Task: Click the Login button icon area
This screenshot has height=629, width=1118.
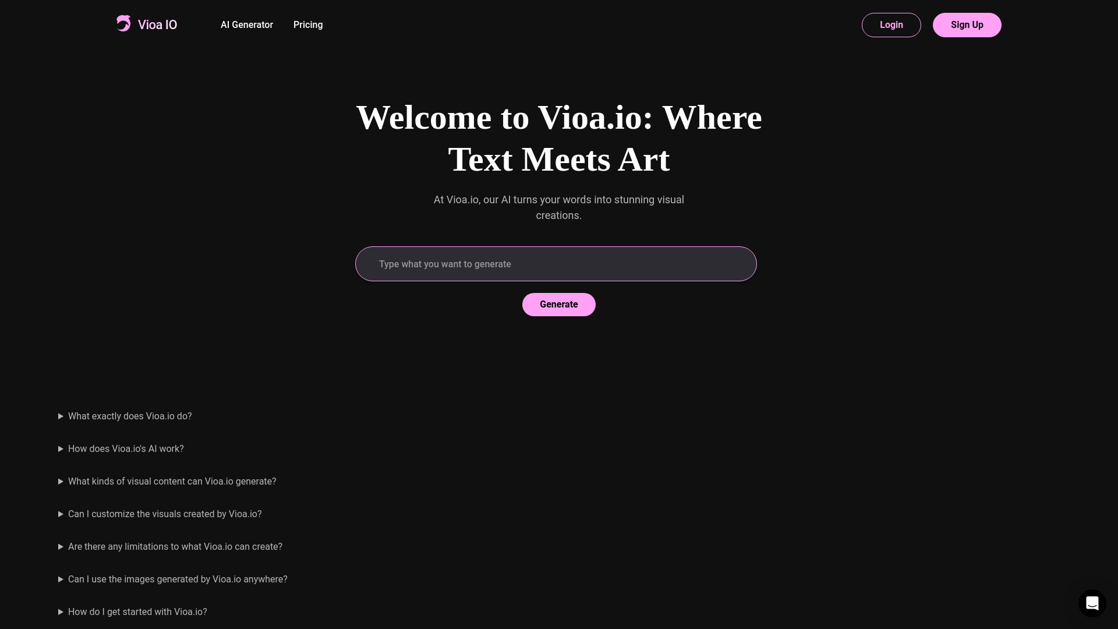Action: click(891, 24)
